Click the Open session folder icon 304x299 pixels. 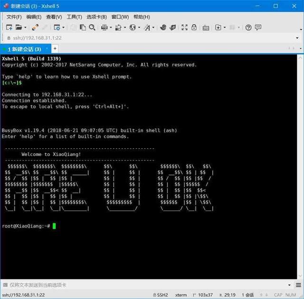click(19, 28)
